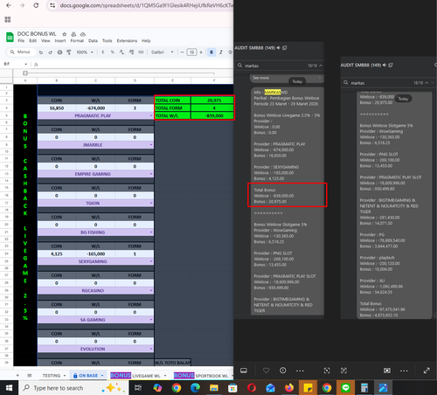Open the SEXYGAMING provider dropdown
The image size is (437, 395).
click(x=151, y=261)
